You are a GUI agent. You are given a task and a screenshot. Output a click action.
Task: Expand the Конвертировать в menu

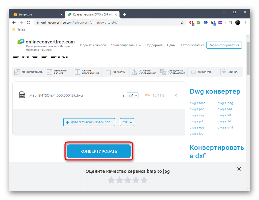(x=126, y=45)
